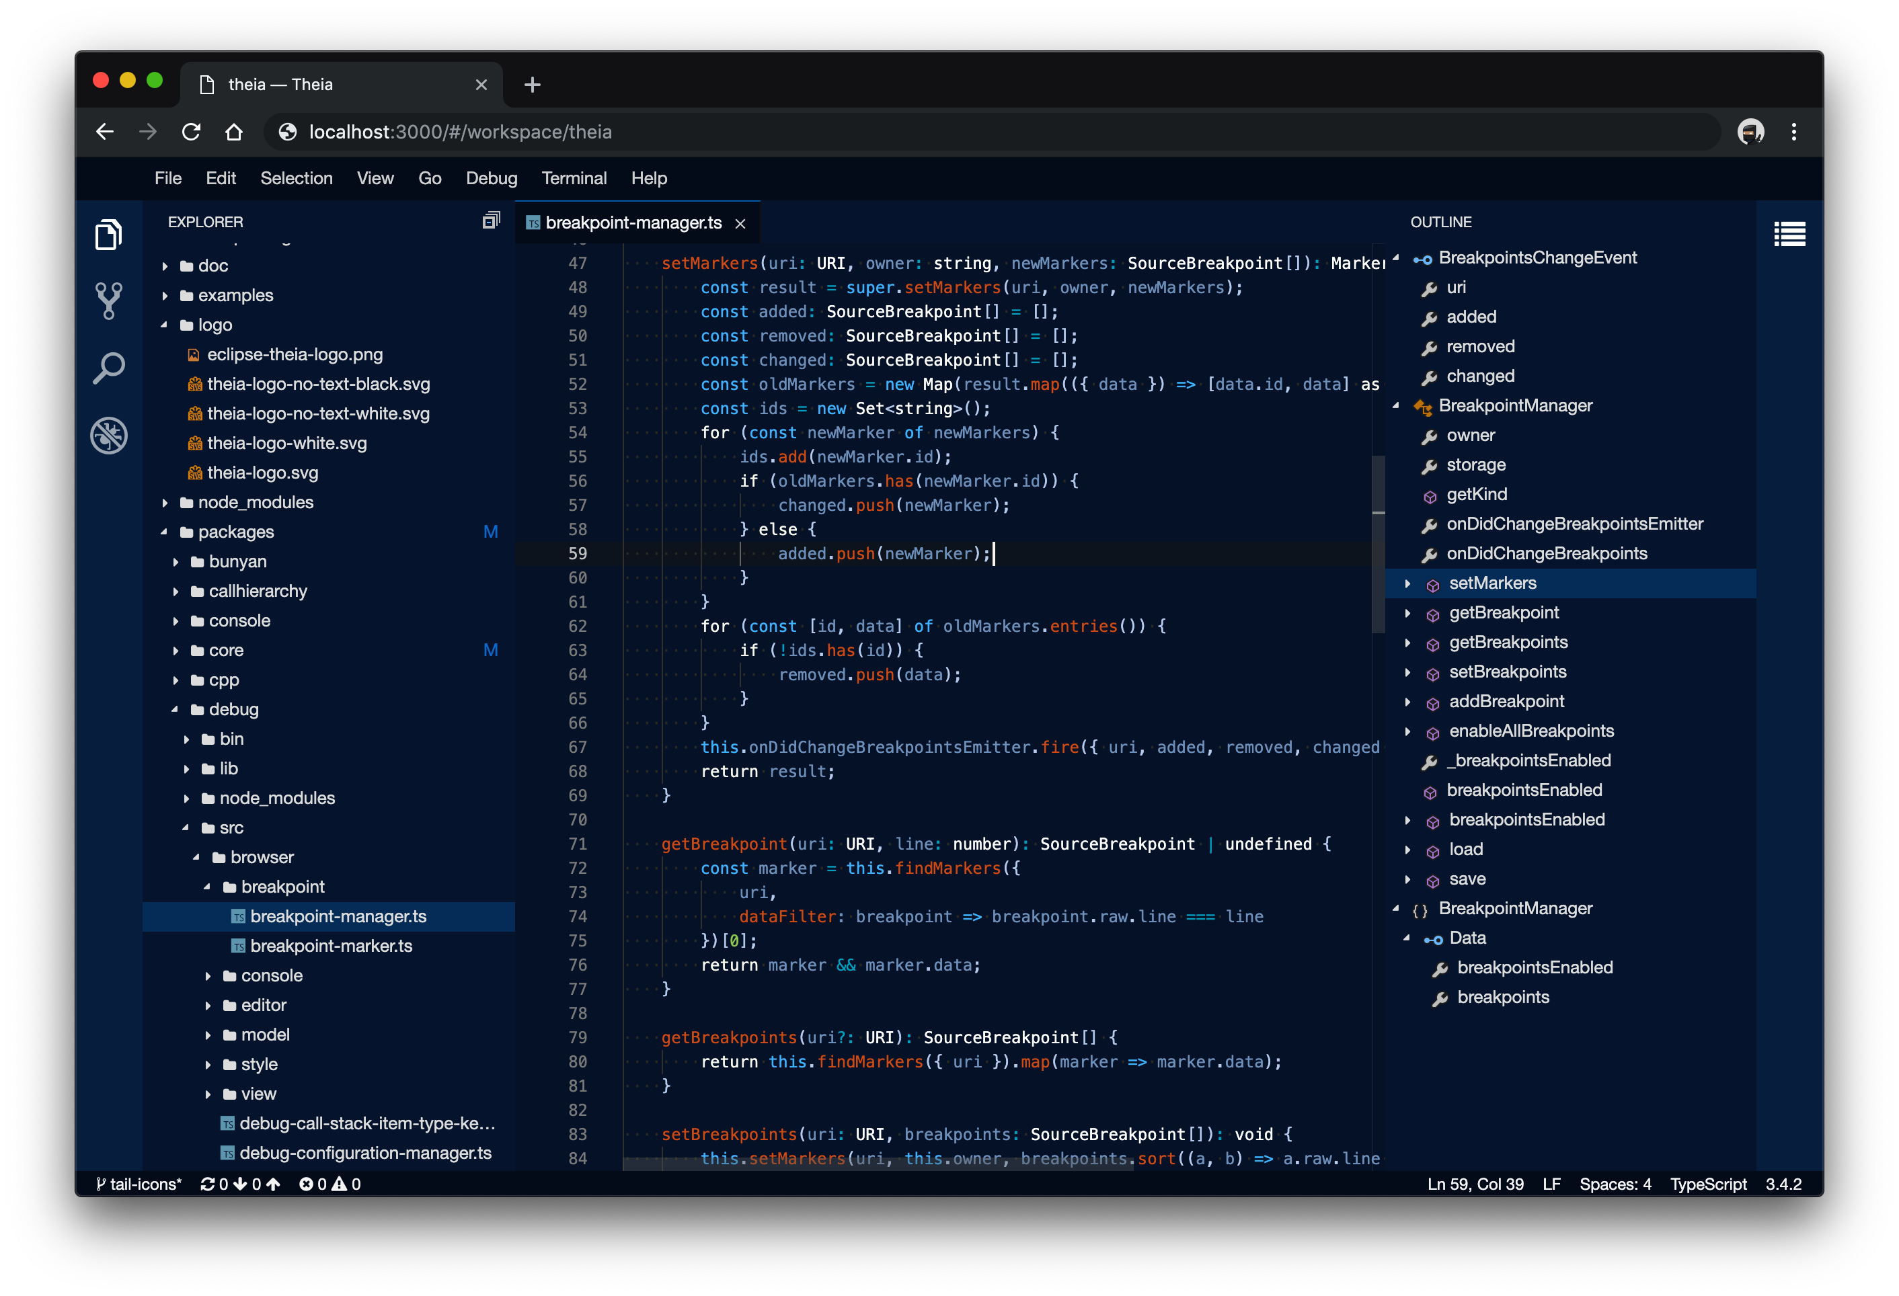Viewport: 1899px width, 1296px height.
Task: Collapse BreakpointManager class in Outline
Action: coord(1395,406)
